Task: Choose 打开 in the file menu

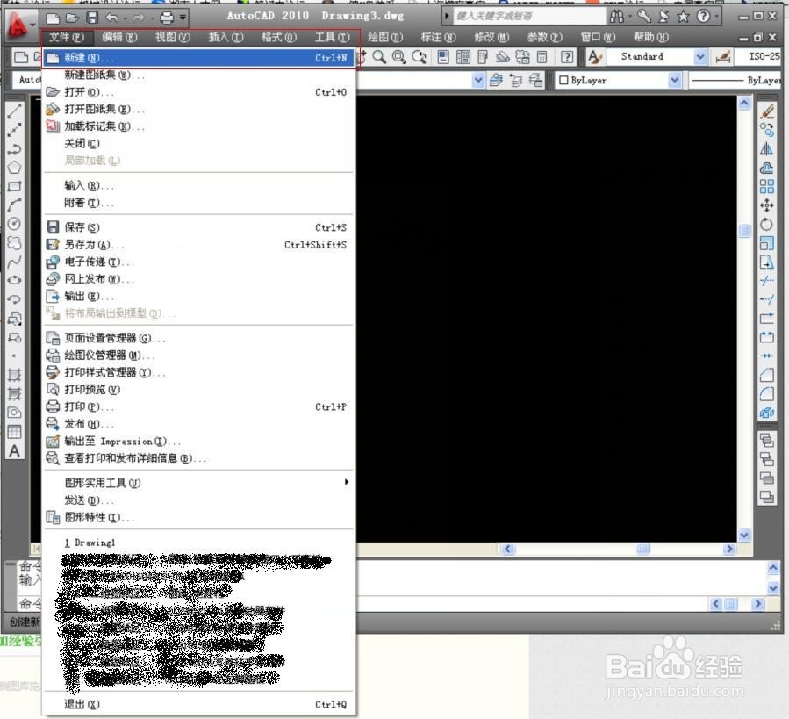Action: click(x=198, y=92)
